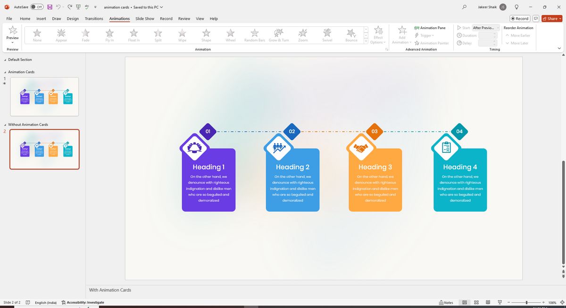Switch to the Transitions tab
This screenshot has width=566, height=308.
[x=94, y=18]
